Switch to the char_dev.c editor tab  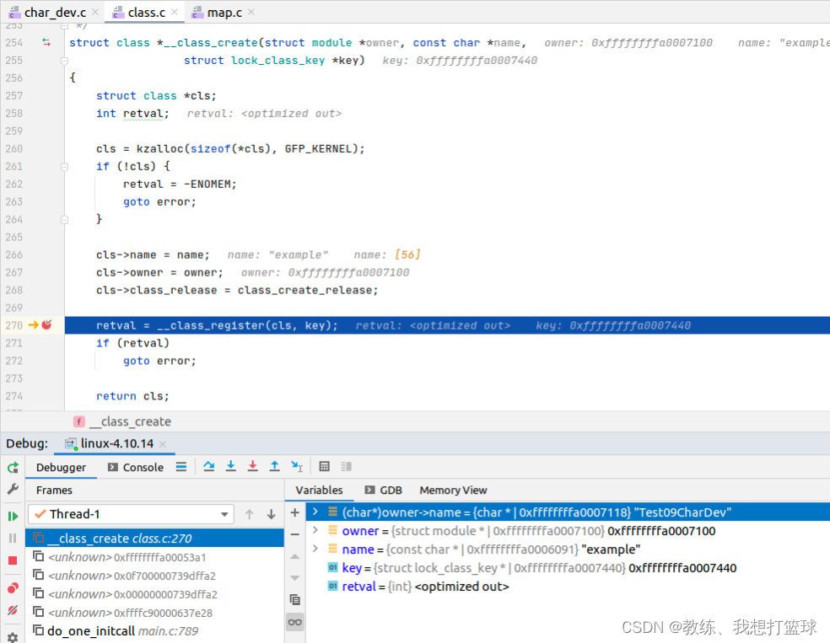tap(55, 12)
